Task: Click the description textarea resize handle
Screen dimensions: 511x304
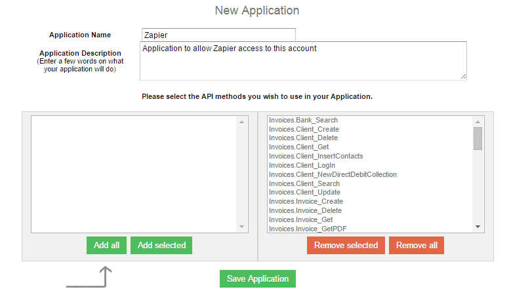Action: click(x=463, y=77)
